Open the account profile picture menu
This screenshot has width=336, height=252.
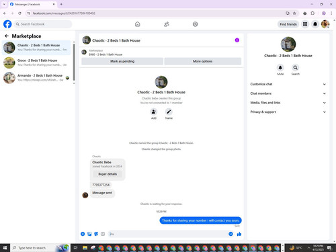(x=325, y=24)
